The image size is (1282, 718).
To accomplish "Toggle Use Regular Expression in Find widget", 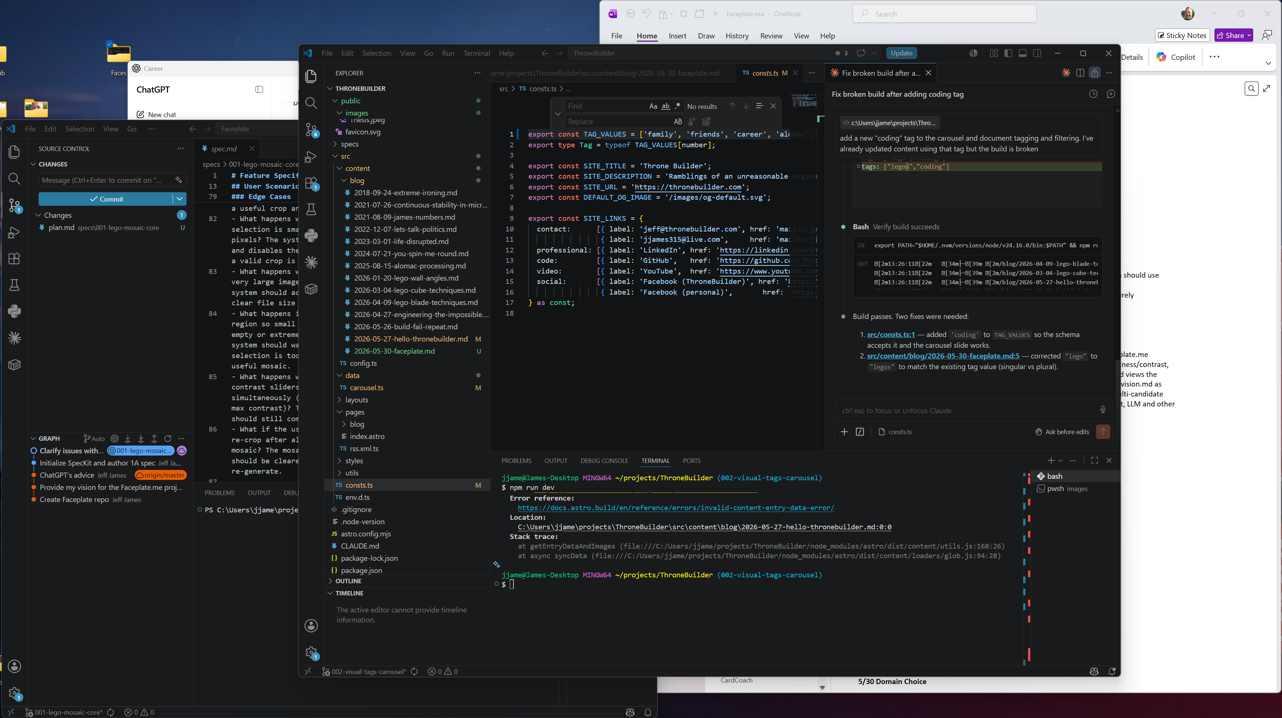I will click(677, 106).
